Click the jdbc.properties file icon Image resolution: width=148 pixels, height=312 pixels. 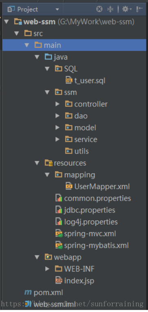[59, 210]
